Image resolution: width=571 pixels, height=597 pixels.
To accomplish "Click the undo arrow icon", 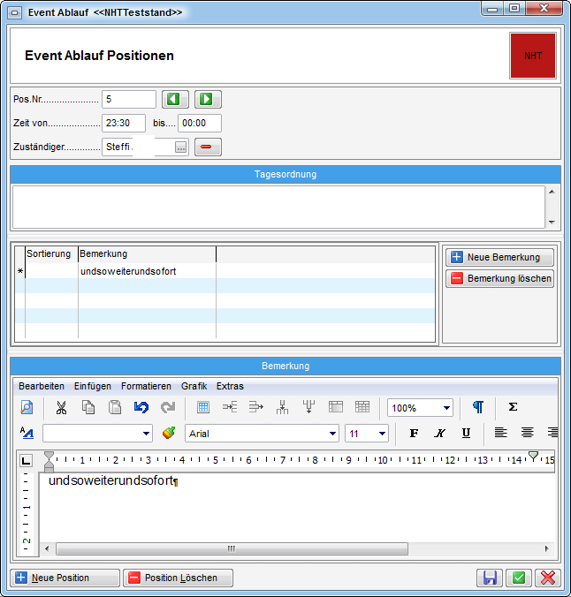I will click(x=141, y=407).
